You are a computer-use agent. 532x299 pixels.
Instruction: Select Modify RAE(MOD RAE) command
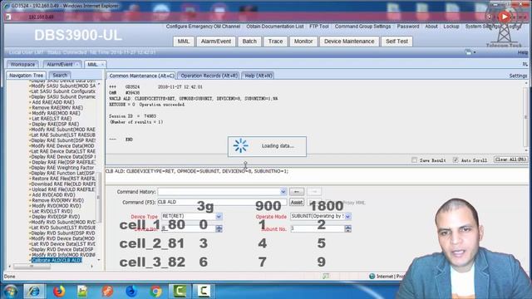click(x=56, y=113)
